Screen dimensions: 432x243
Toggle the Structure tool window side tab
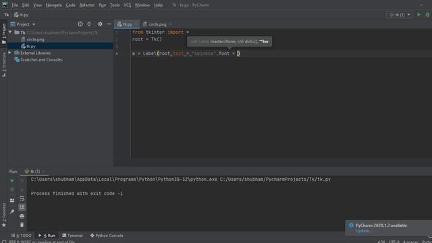(x=3, y=65)
